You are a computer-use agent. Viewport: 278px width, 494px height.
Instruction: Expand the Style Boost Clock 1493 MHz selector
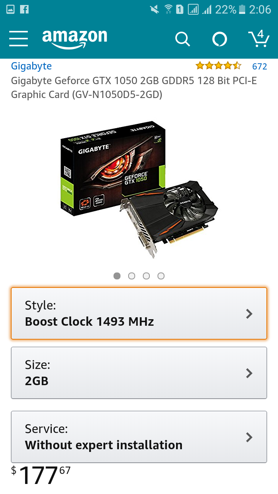coord(139,313)
